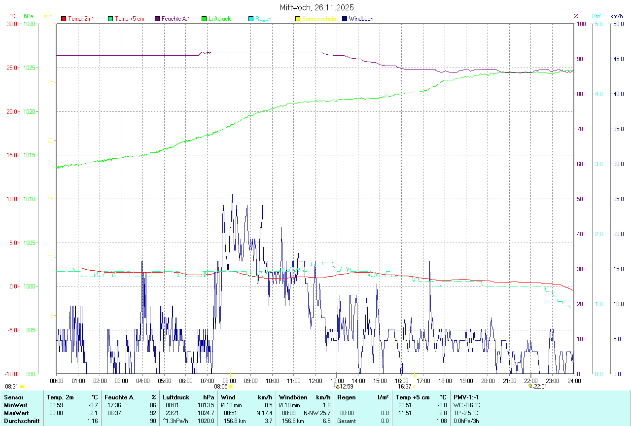Click the cyan Regen legend square

[x=251, y=19]
